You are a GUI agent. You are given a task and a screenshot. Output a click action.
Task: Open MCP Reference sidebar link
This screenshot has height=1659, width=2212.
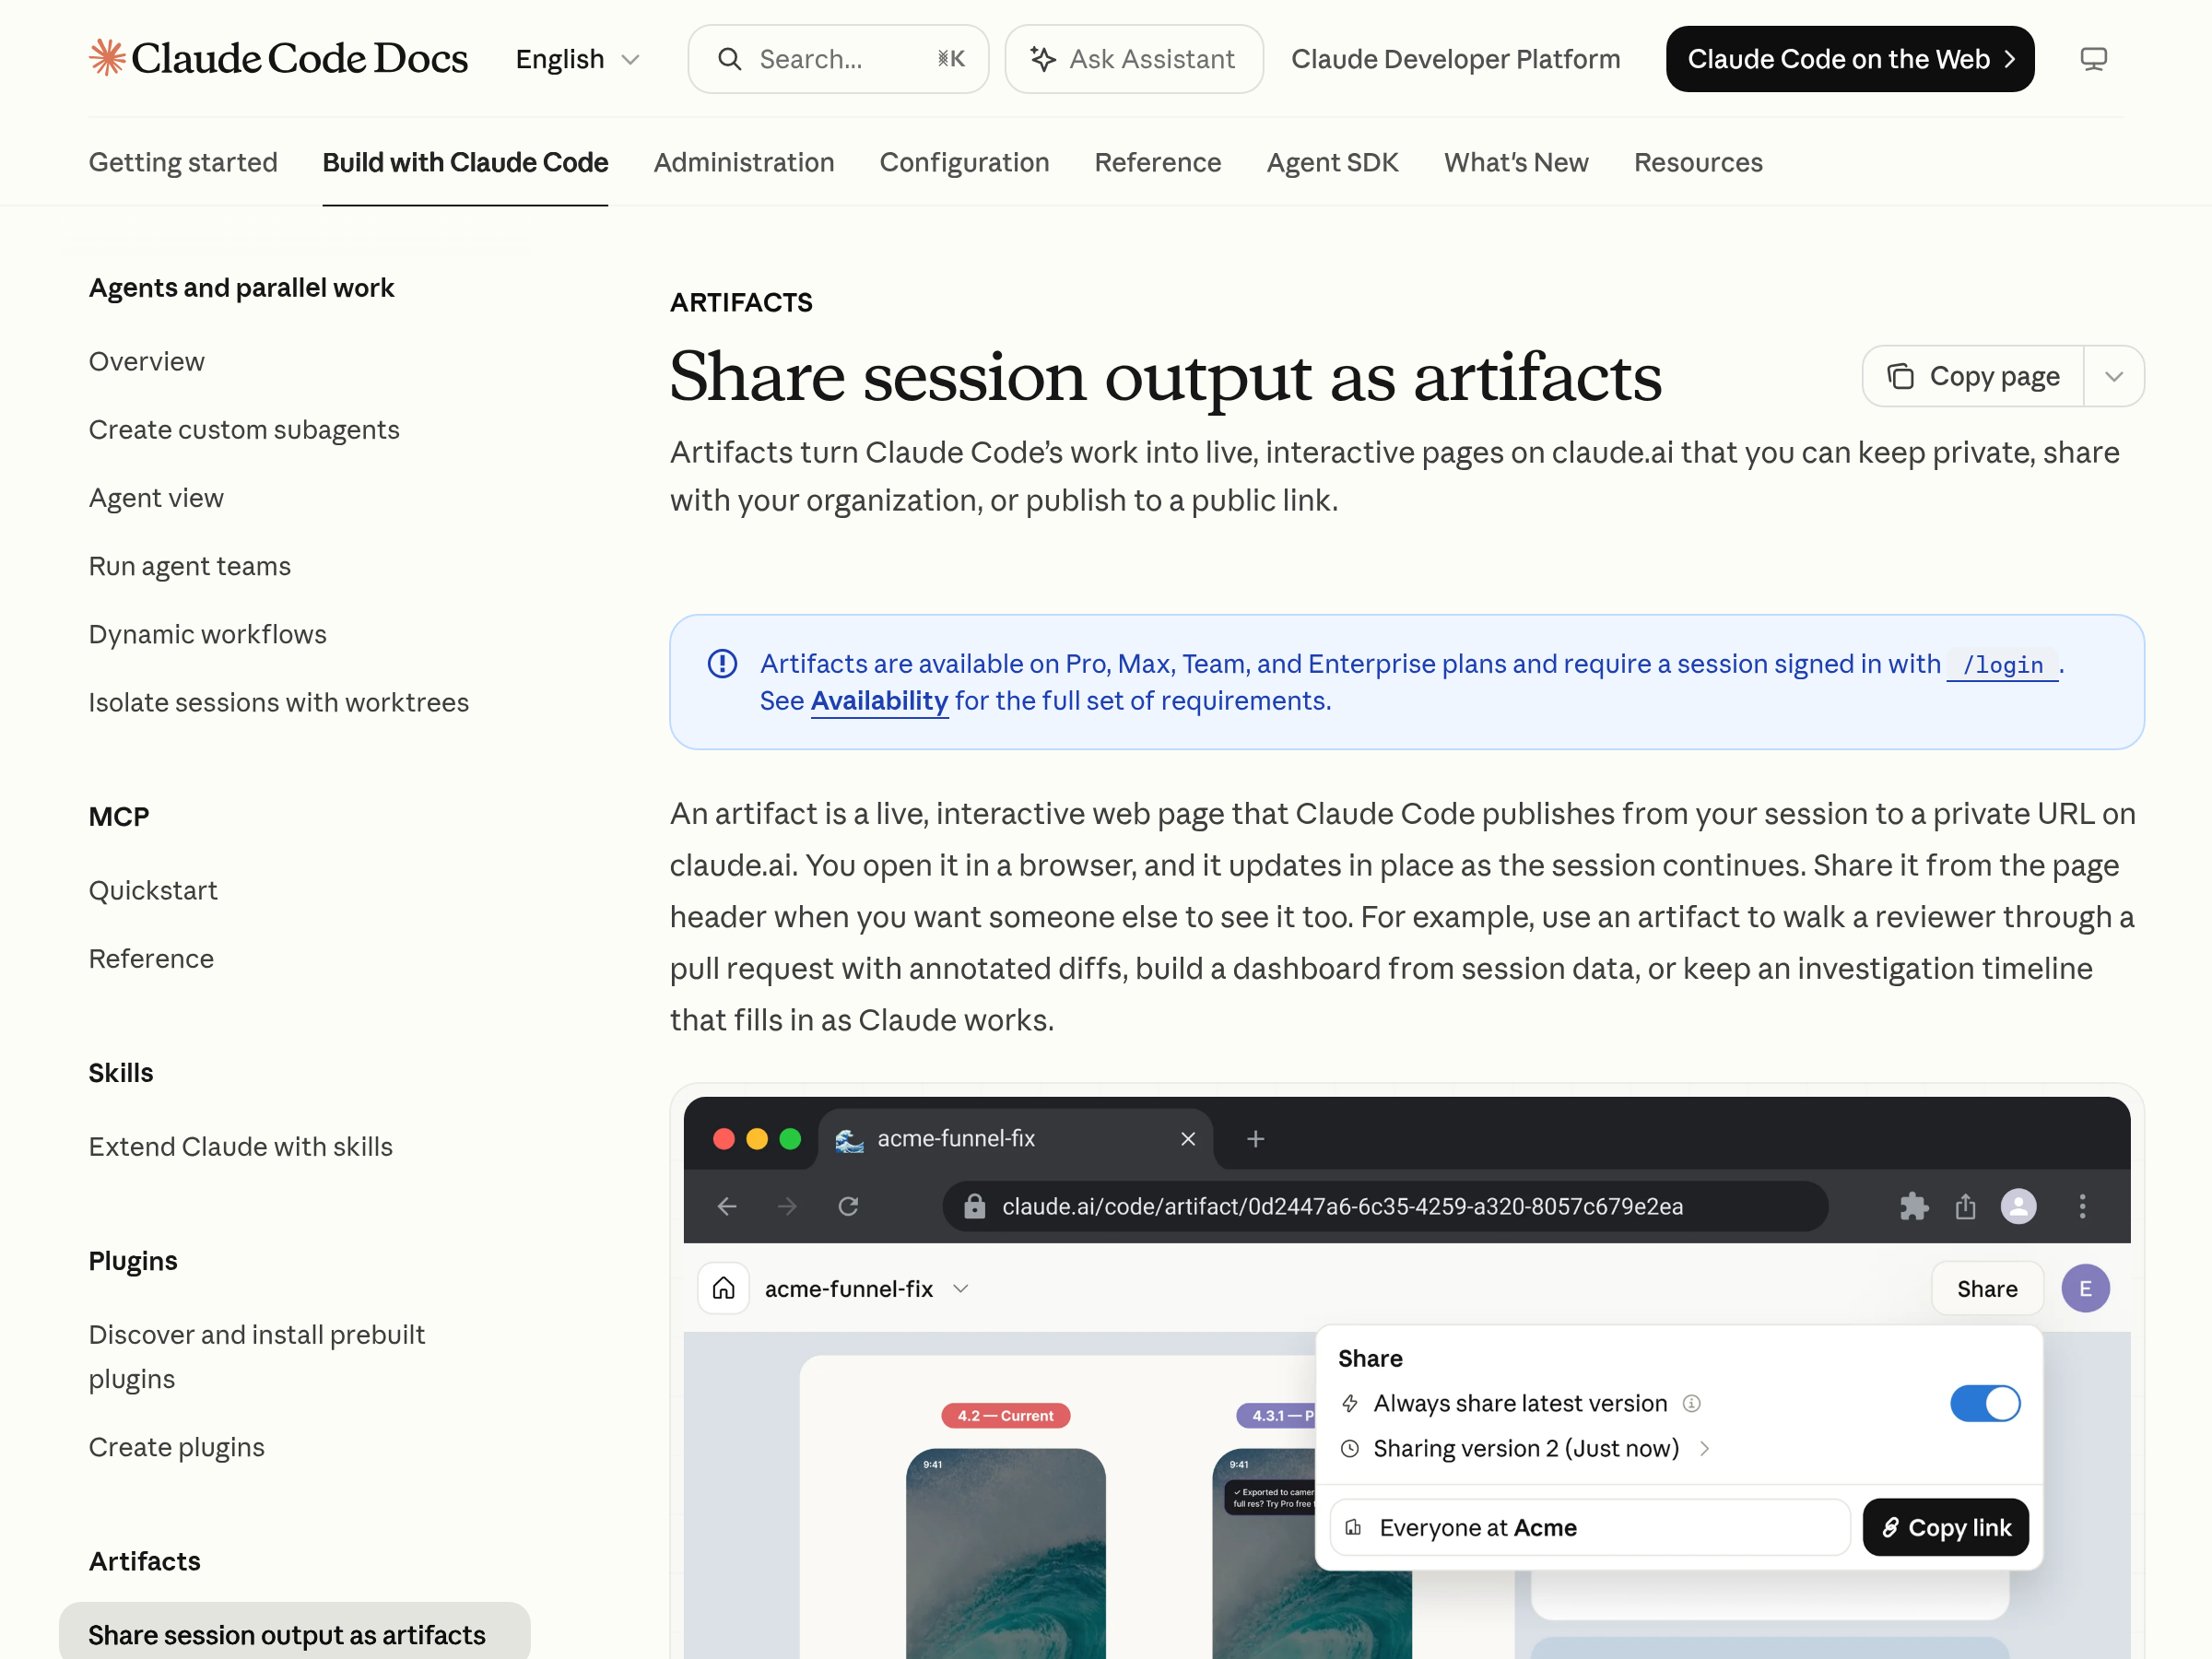point(151,959)
